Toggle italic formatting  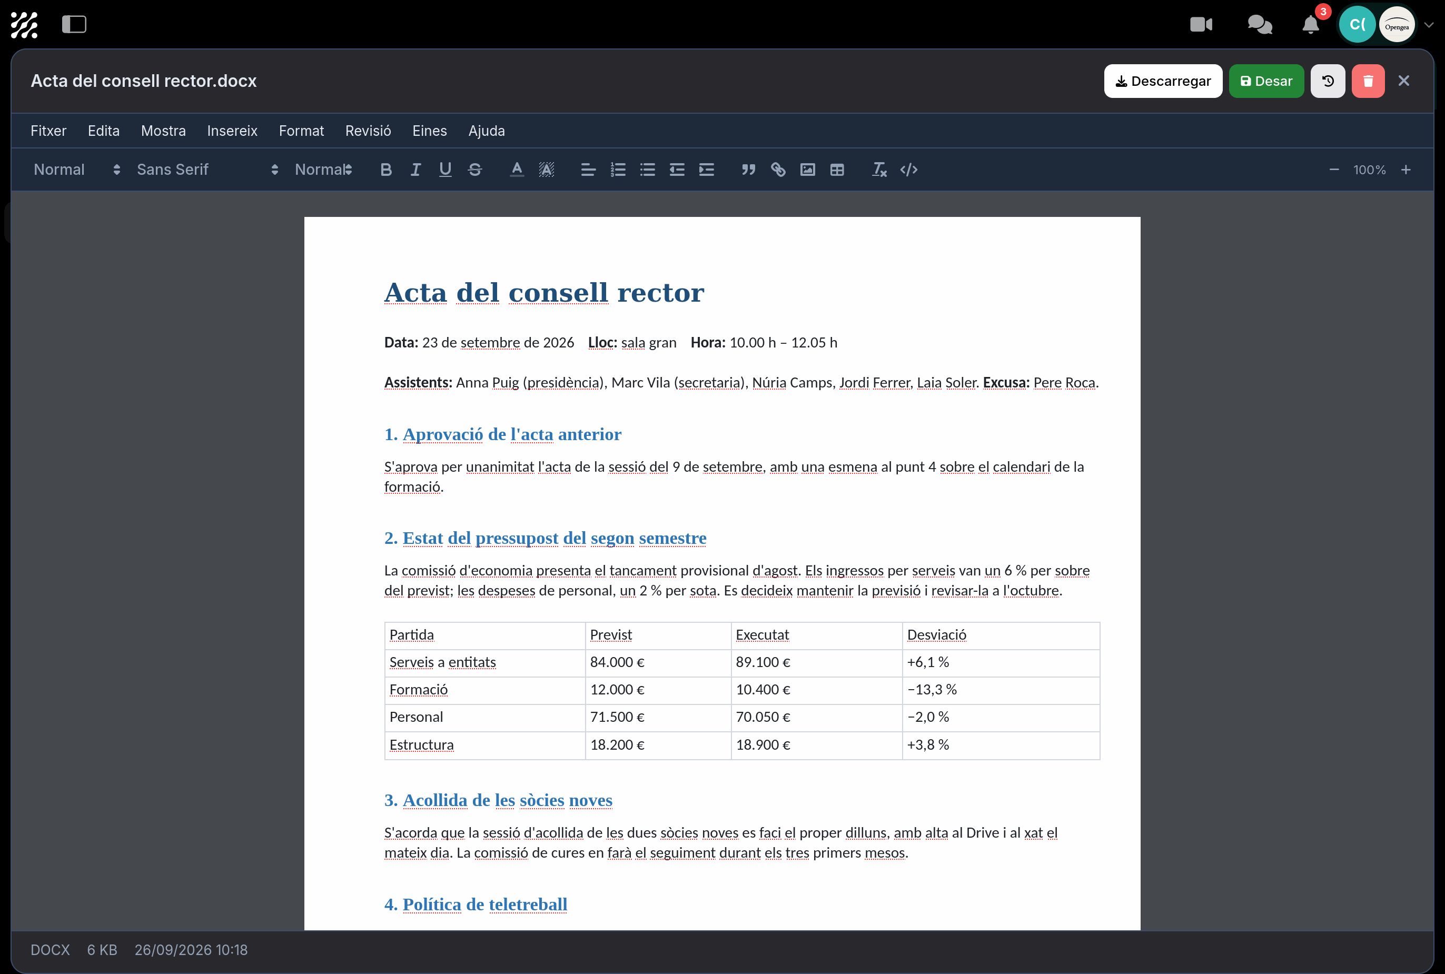tap(415, 170)
